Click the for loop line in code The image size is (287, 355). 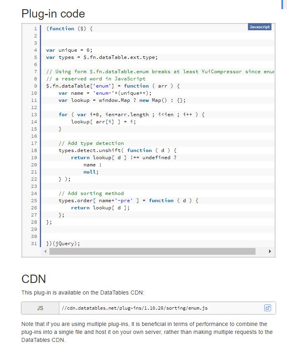pyautogui.click(x=132, y=115)
